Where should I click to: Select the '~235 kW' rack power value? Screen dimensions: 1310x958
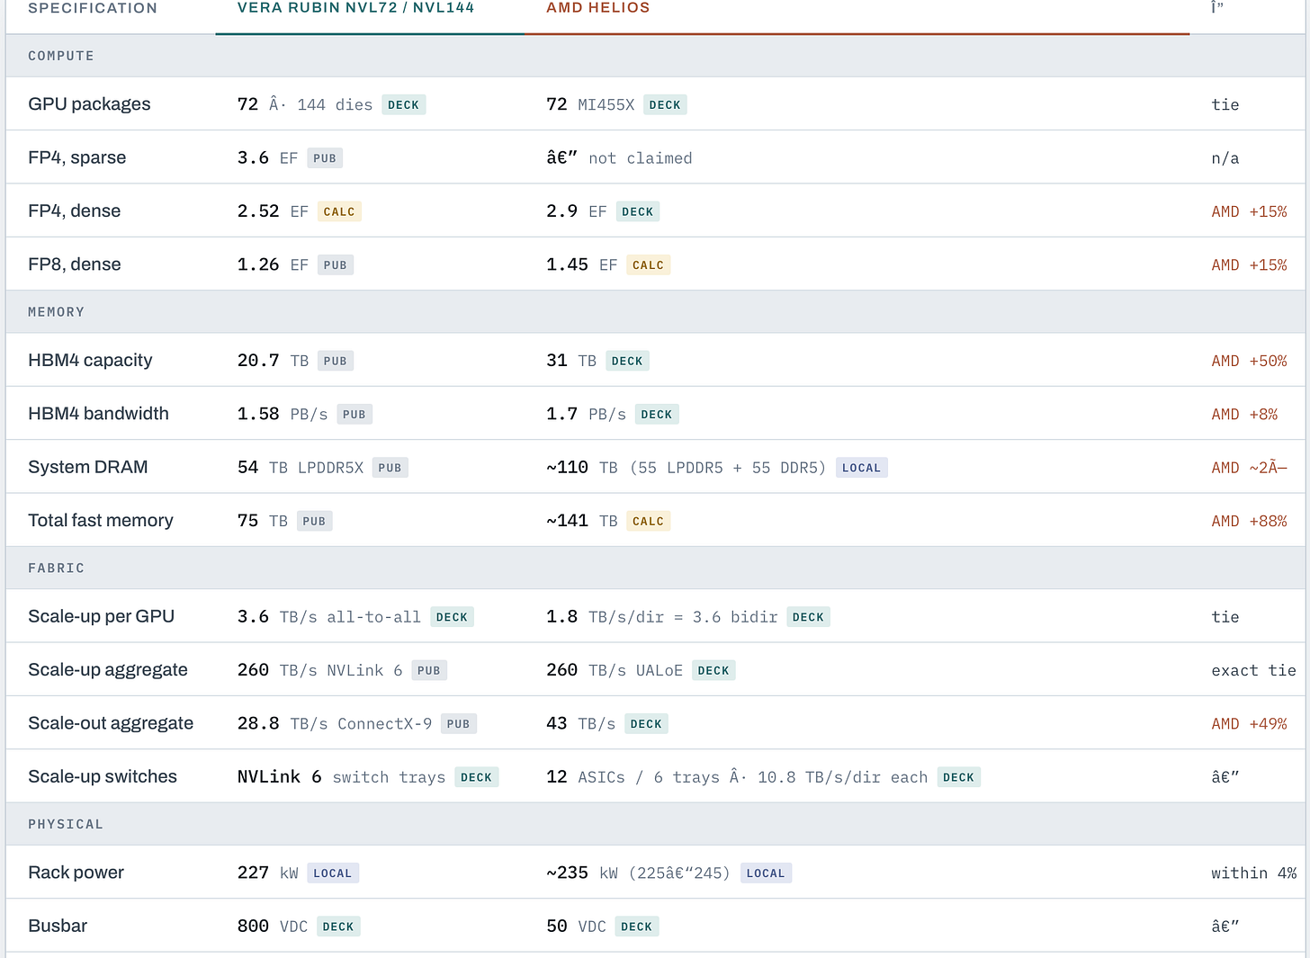[582, 873]
